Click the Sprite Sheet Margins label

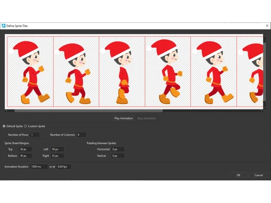point(17,143)
